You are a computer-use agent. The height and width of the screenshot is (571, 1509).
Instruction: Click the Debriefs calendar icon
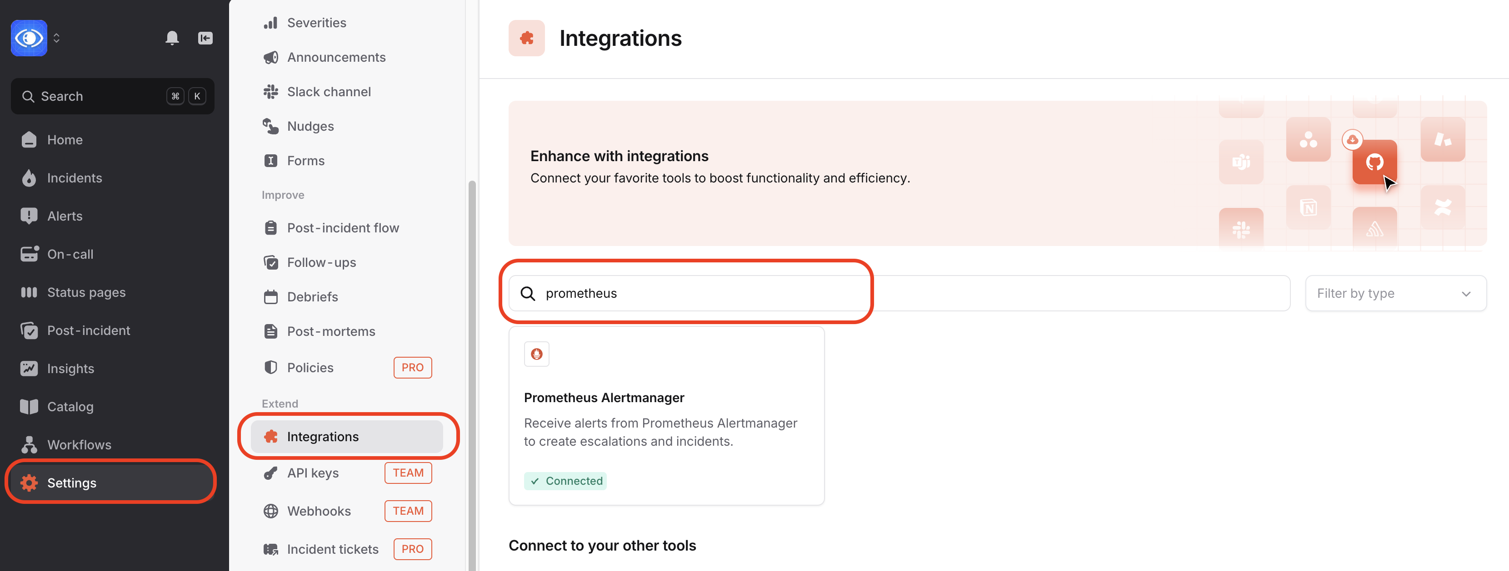pos(270,296)
